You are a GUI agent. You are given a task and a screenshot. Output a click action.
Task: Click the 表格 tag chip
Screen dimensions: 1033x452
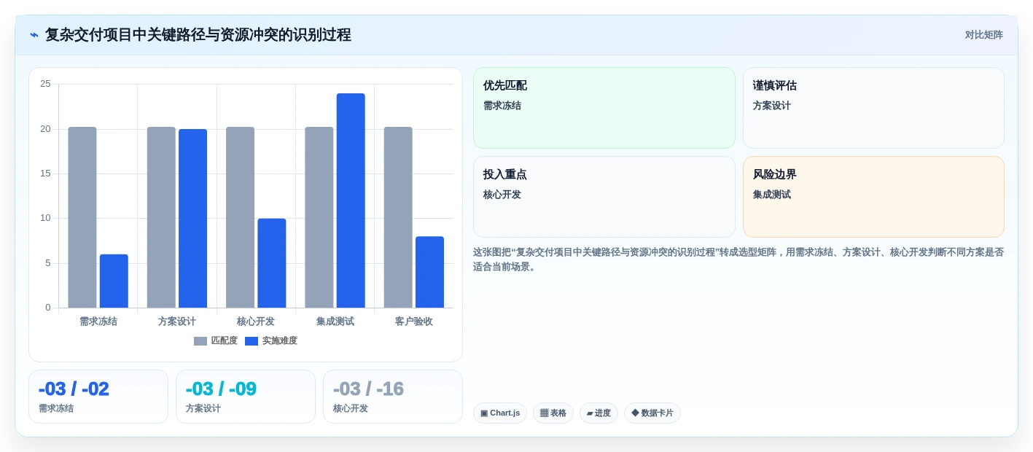tap(553, 413)
